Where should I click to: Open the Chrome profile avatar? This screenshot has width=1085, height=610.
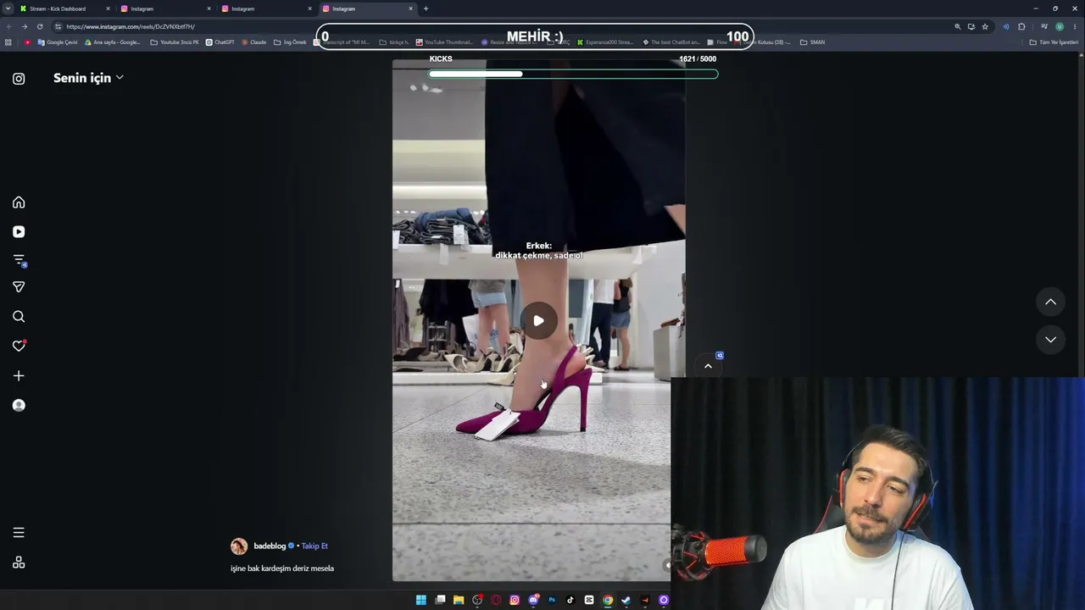tap(1059, 26)
